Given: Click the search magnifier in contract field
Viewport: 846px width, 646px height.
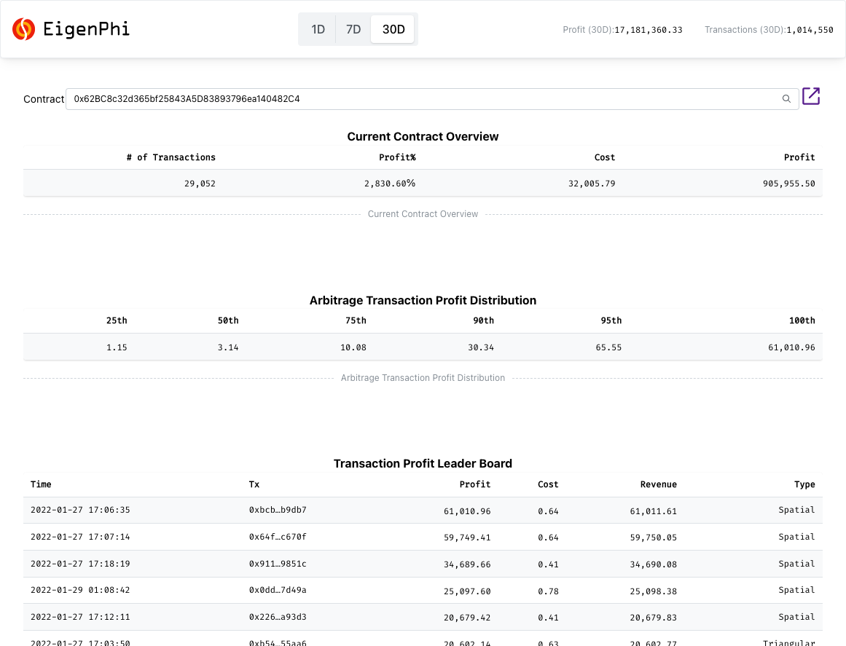Looking at the screenshot, I should click(x=786, y=99).
